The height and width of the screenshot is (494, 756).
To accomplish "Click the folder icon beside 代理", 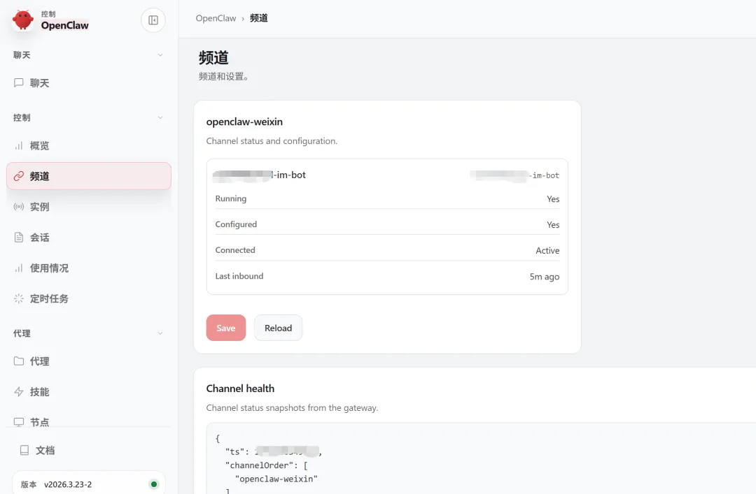I will pos(19,361).
